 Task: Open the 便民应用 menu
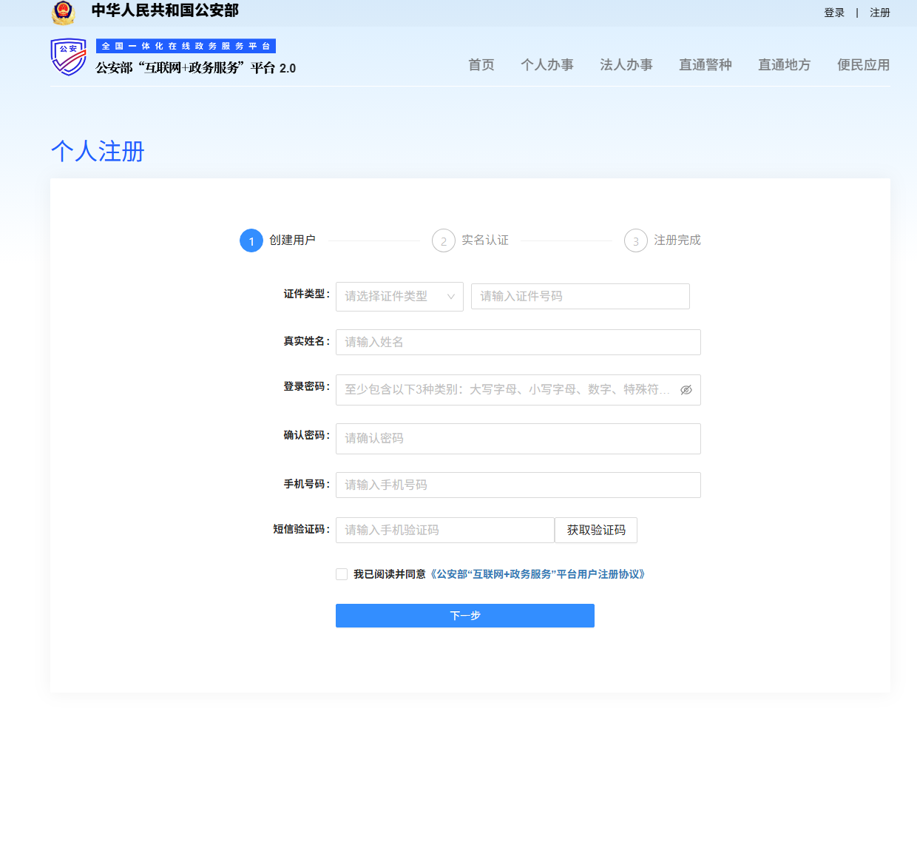click(863, 65)
